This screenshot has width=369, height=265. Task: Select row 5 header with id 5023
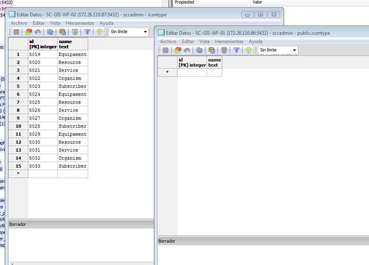click(18, 86)
